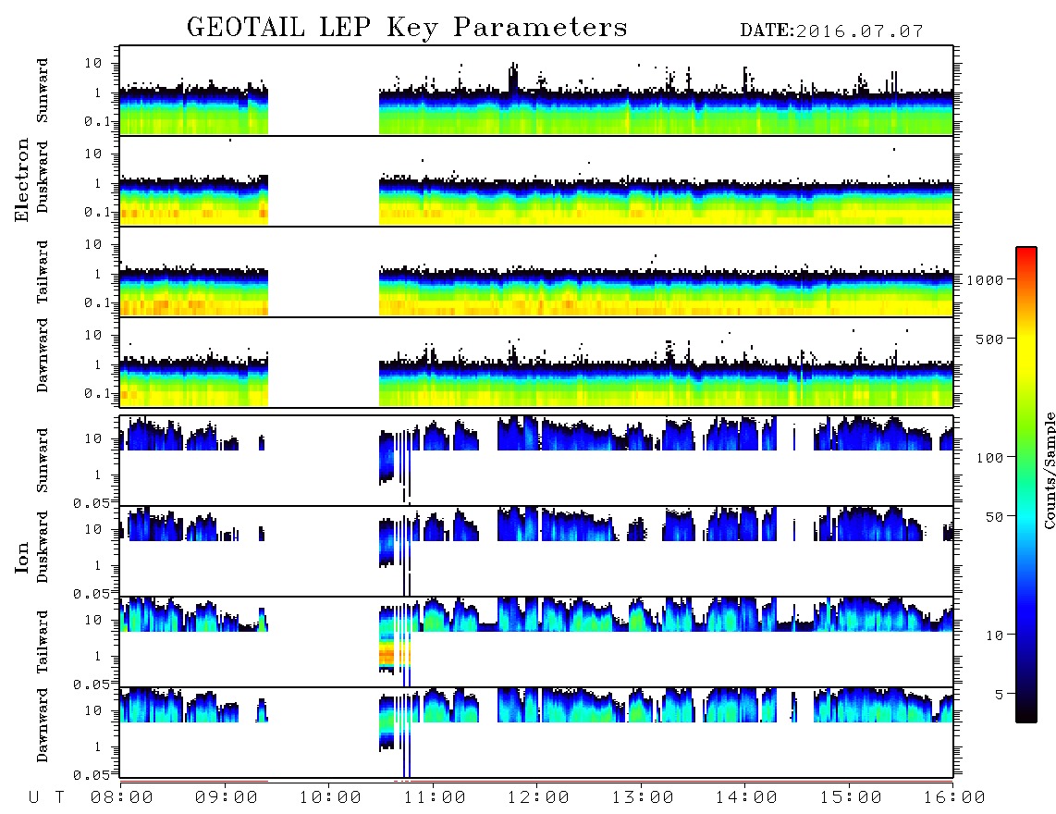Select the colorbar "50" tick label
The height and width of the screenshot is (814, 1056).
click(x=994, y=517)
